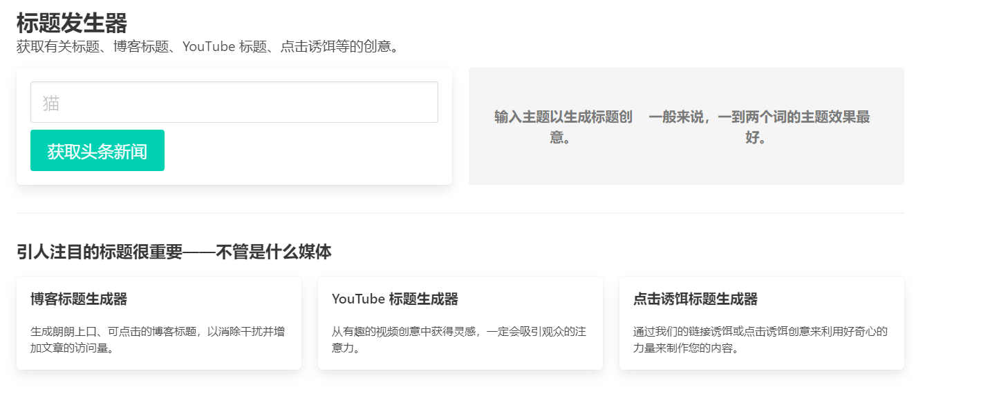Click the description 从有趣的视频创意中获得灵感
981x398 pixels.
459,339
